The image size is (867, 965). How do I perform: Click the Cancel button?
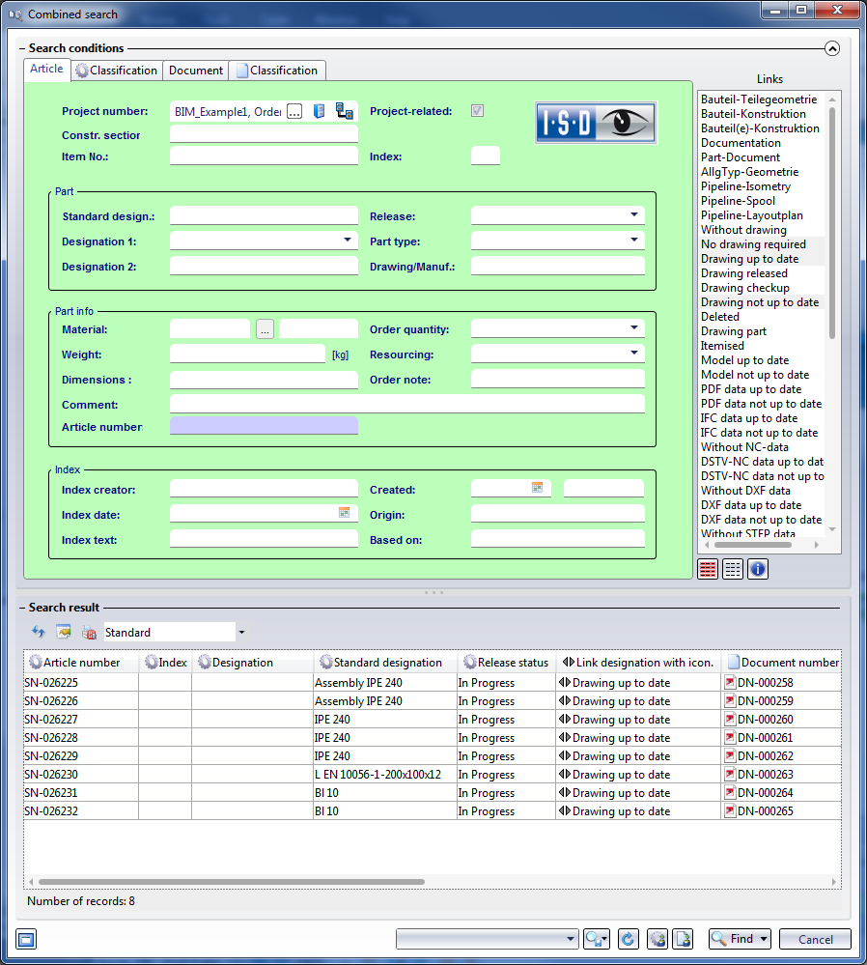815,939
